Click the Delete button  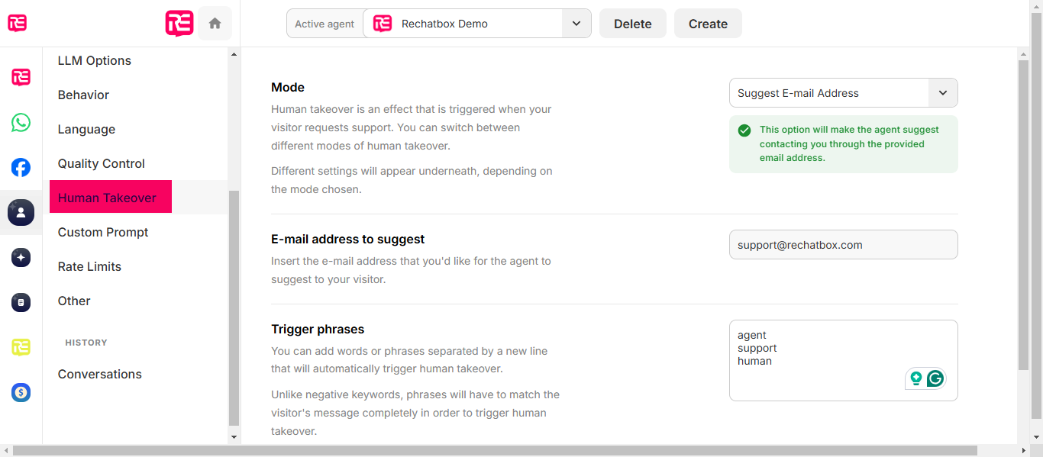tap(633, 24)
